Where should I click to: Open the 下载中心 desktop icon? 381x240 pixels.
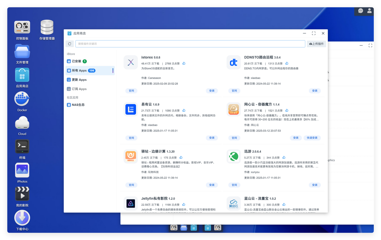[22, 218]
